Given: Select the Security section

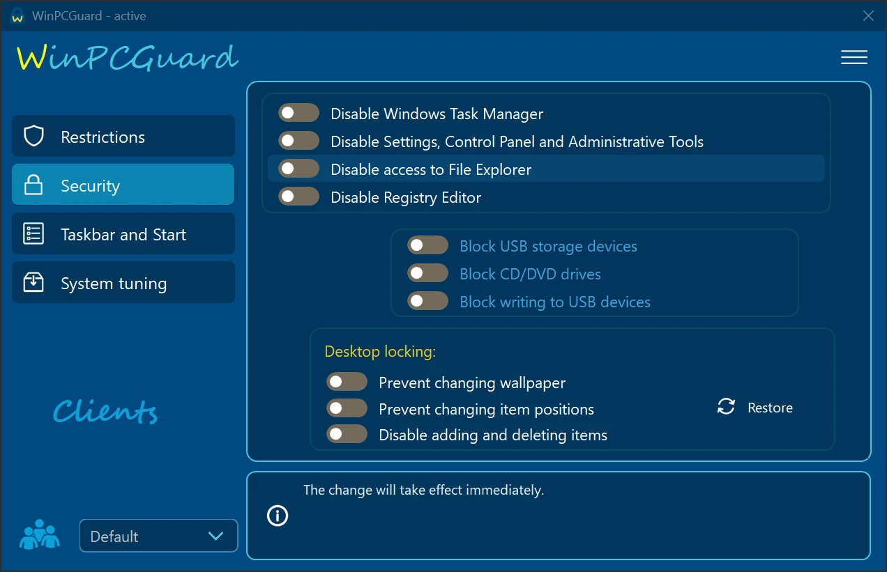Looking at the screenshot, I should click(123, 185).
